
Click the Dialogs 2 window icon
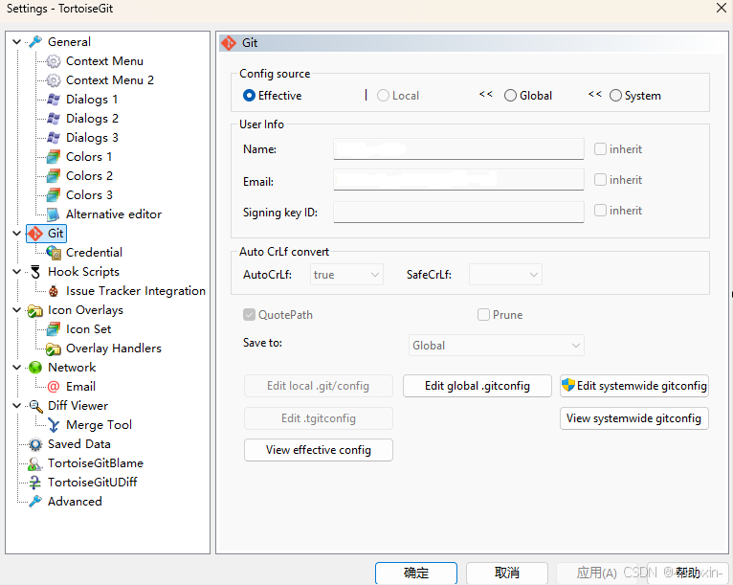tap(54, 119)
